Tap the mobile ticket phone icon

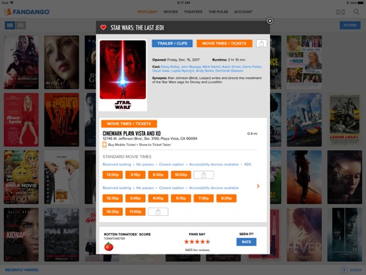tap(104, 145)
